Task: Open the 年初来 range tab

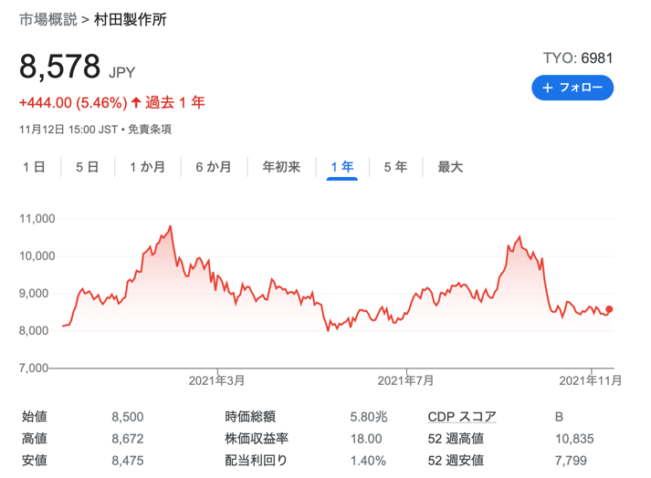Action: click(281, 167)
